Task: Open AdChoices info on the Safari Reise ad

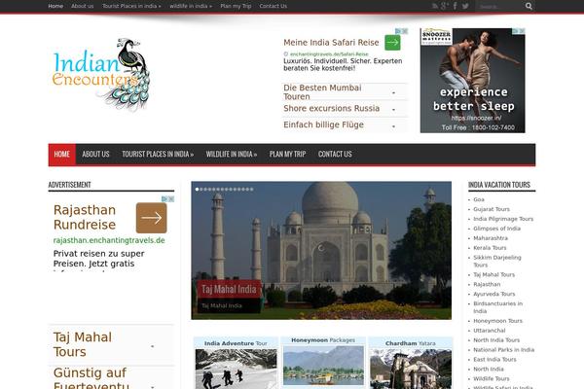Action: 398,31
